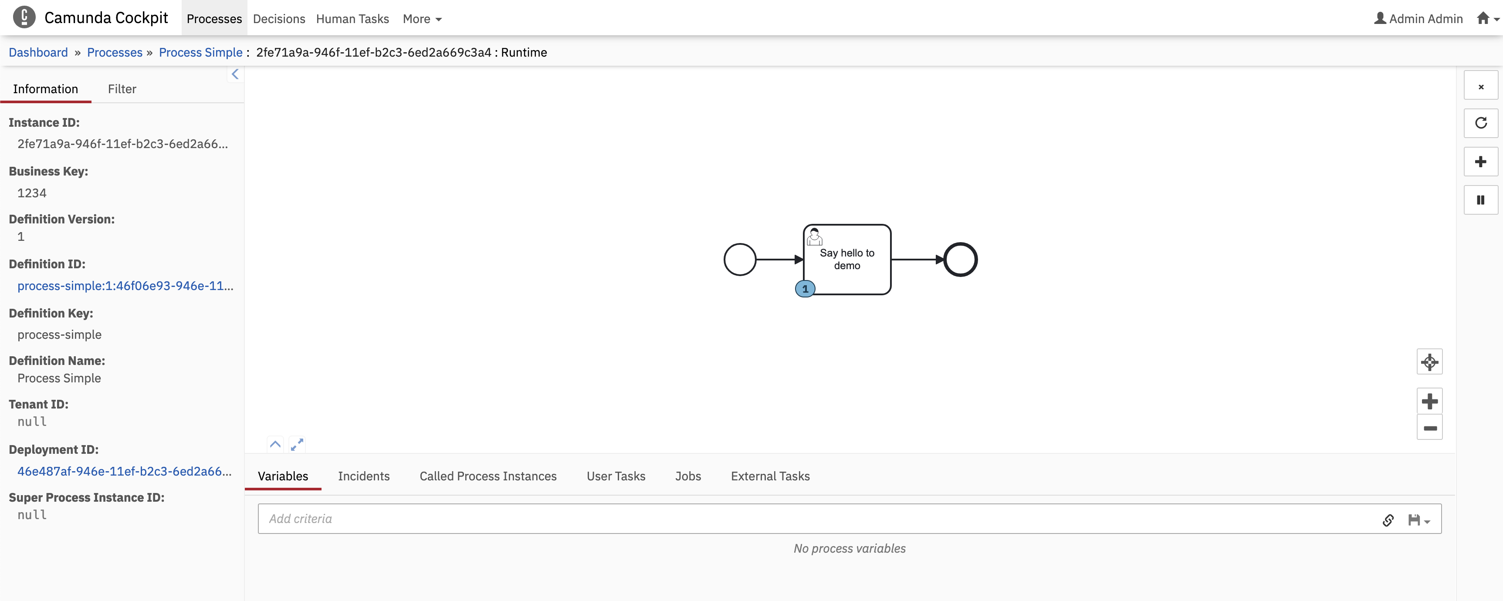Switch to the External Tasks tab

coord(770,476)
